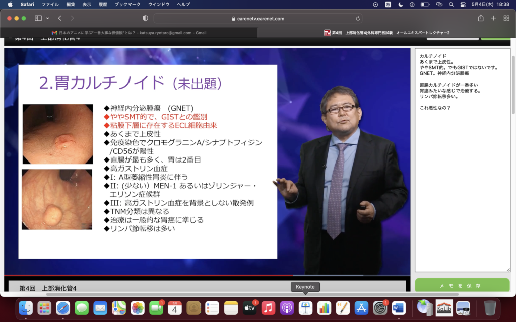Screen dimensions: 516x322
Task: Open Control Center in menu bar
Action: [x=463, y=4]
